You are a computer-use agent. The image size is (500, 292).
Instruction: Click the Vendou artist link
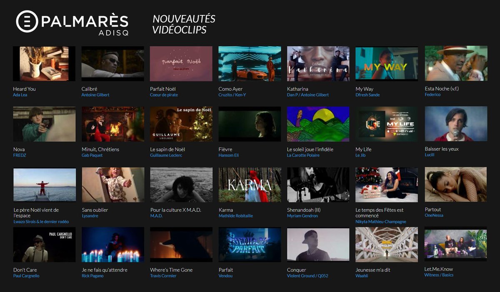click(x=226, y=276)
